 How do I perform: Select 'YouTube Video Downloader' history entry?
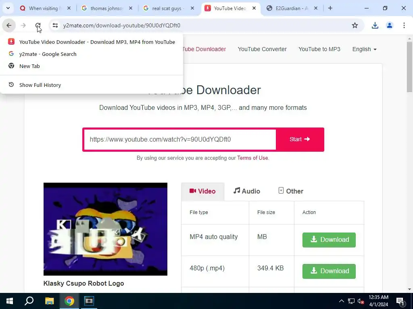(x=92, y=42)
